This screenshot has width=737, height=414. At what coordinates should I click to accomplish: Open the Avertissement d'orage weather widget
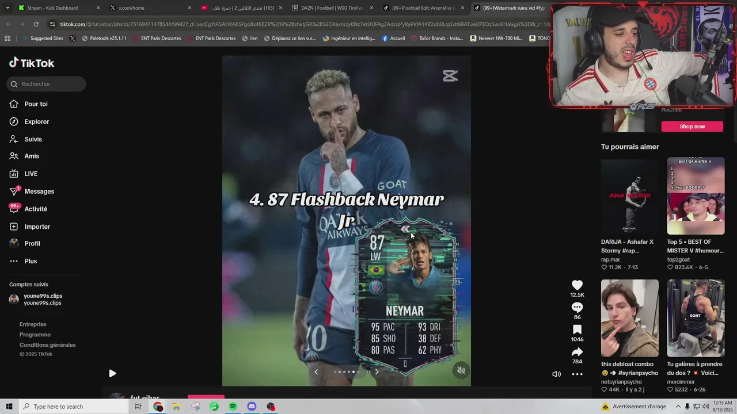(634, 407)
